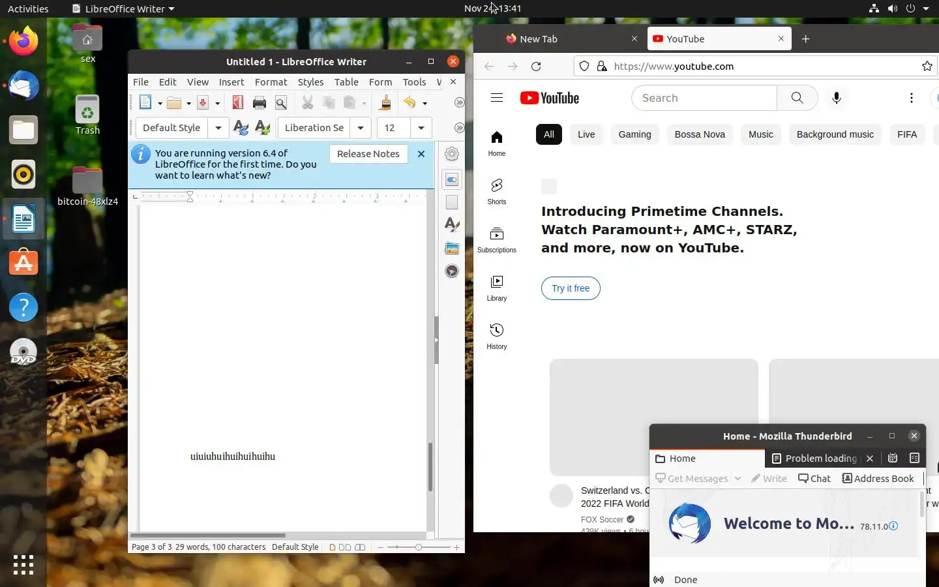939x587 pixels.
Task: Click YouTube voice search microphone
Action: 837,98
